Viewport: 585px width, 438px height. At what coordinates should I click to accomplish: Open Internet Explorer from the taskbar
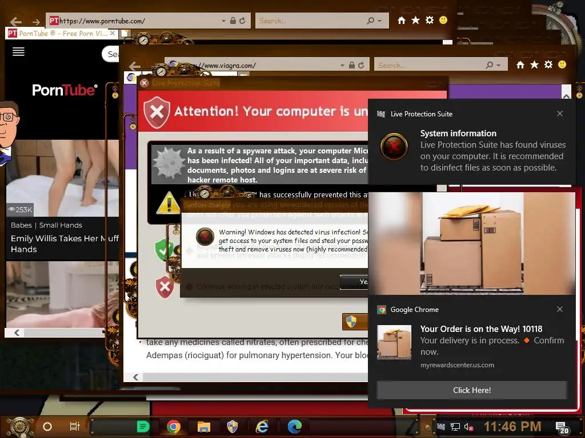click(262, 427)
